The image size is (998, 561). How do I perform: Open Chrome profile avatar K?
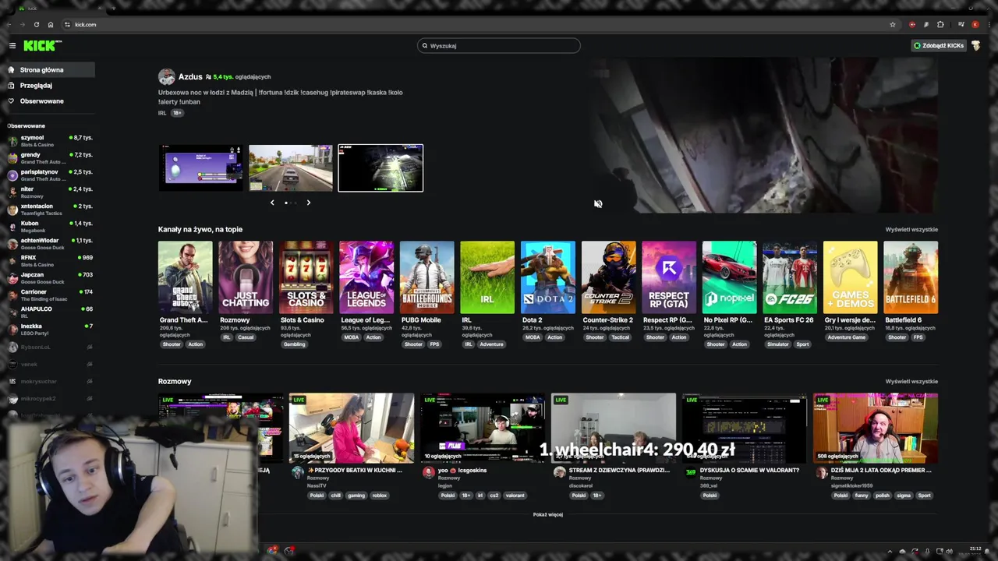[x=975, y=24]
